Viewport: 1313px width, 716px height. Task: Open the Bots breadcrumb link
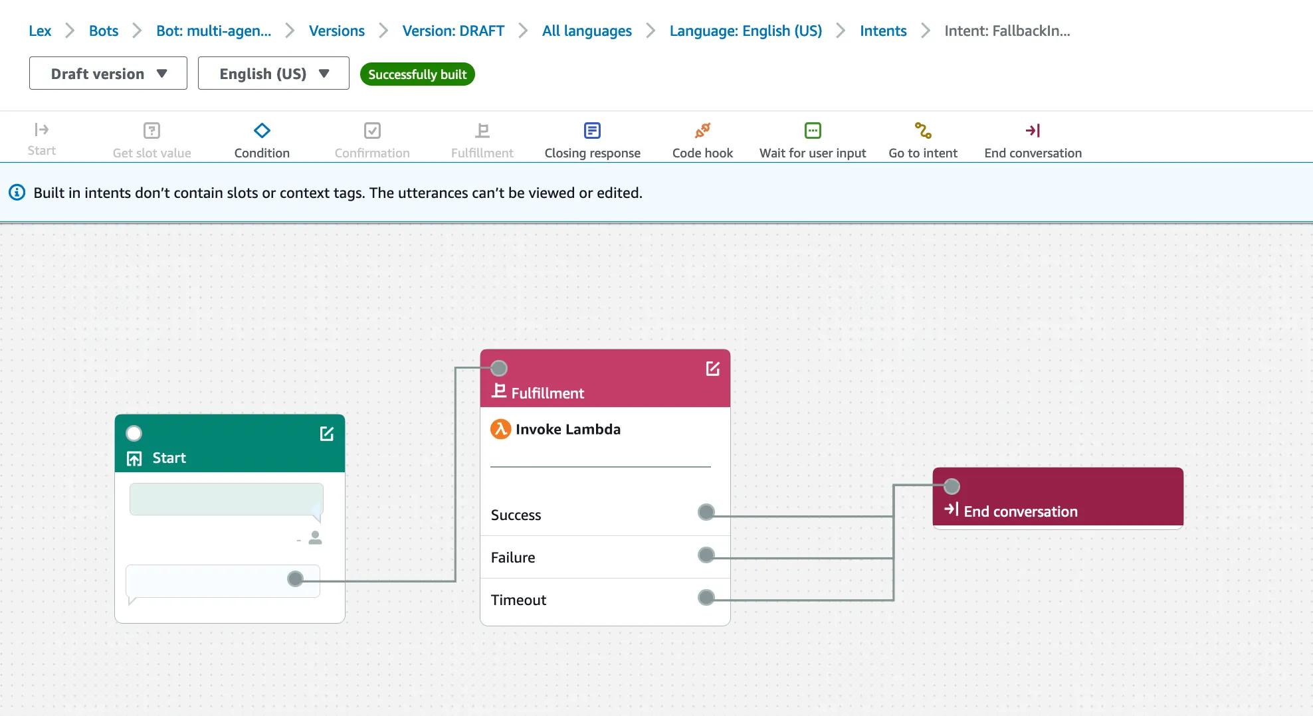pyautogui.click(x=104, y=31)
